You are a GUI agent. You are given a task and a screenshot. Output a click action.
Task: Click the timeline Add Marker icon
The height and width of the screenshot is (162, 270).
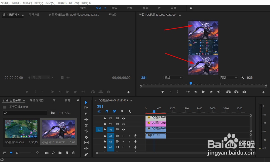pos(122,112)
